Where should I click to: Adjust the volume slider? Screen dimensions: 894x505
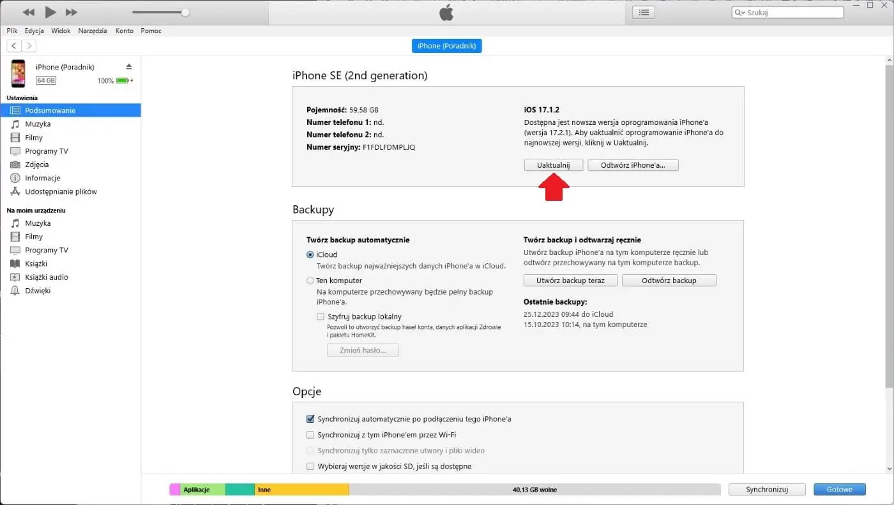[x=185, y=11]
